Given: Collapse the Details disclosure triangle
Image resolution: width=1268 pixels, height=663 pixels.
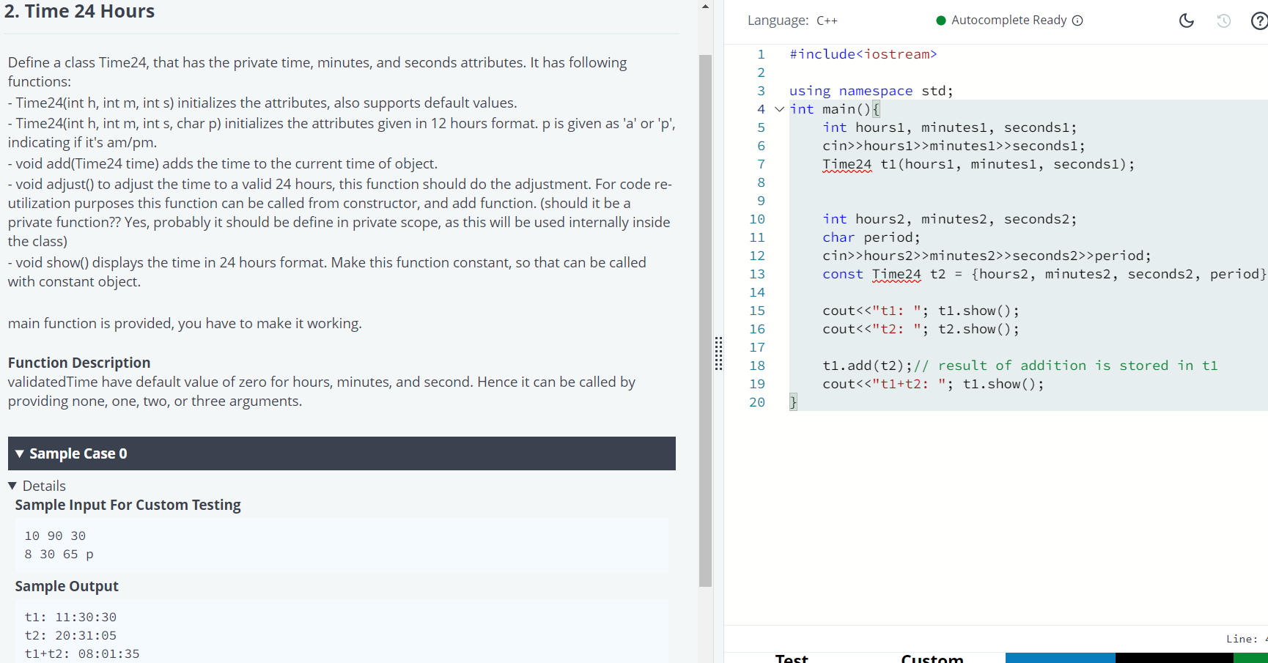Looking at the screenshot, I should coord(12,486).
